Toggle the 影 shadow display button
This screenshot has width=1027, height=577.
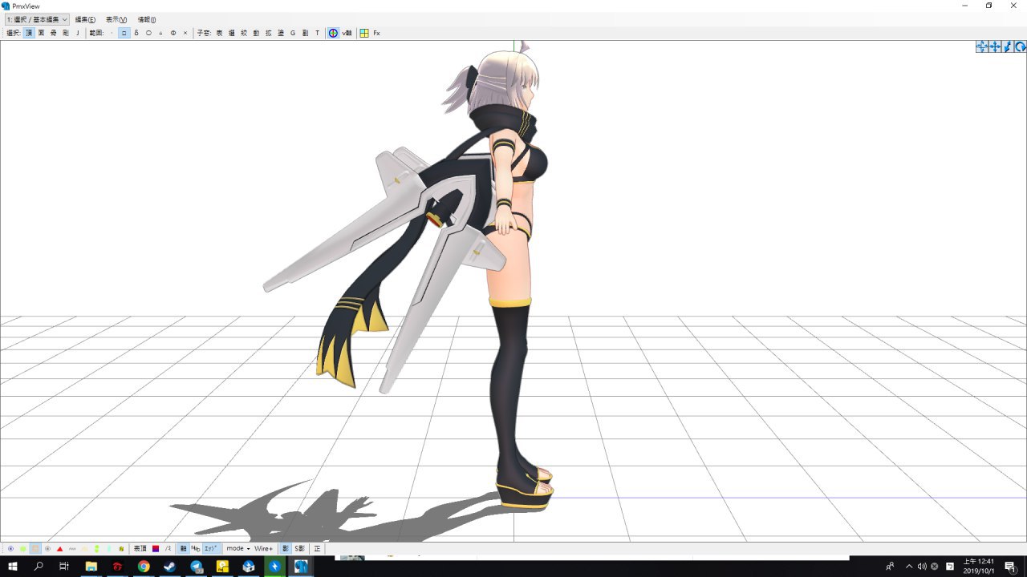[x=286, y=549]
